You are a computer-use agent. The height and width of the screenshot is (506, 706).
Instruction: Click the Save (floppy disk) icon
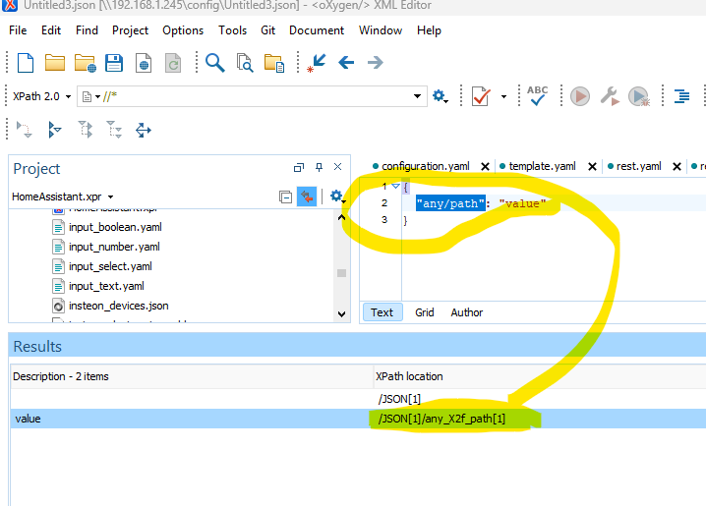click(x=114, y=63)
